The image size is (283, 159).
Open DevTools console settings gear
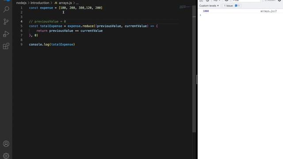pyautogui.click(x=279, y=0)
